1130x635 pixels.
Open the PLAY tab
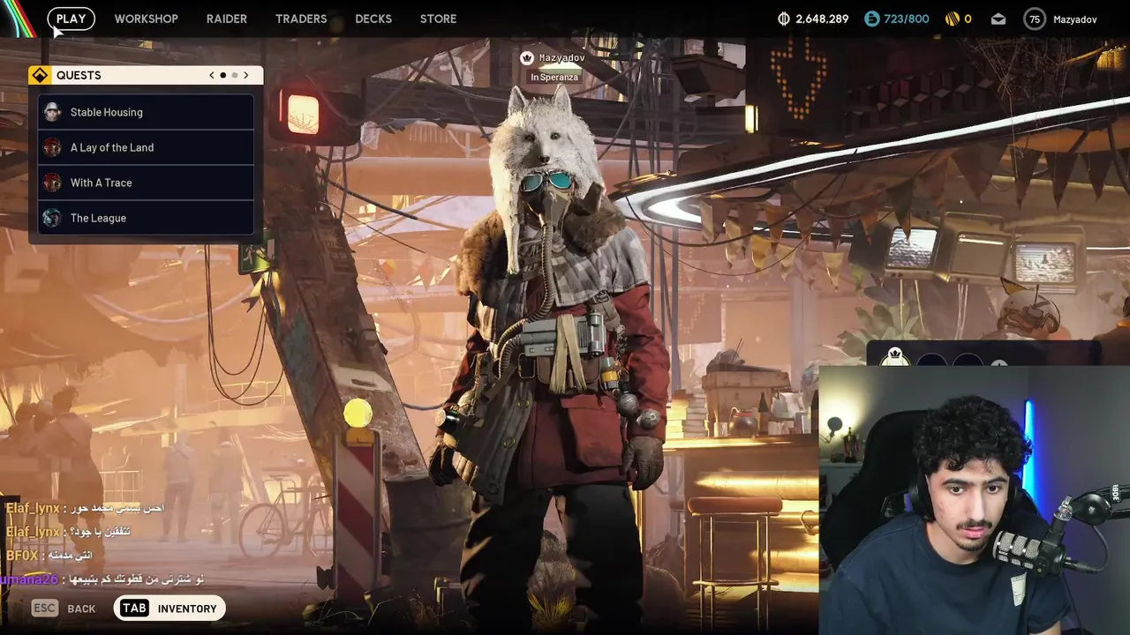pos(71,19)
